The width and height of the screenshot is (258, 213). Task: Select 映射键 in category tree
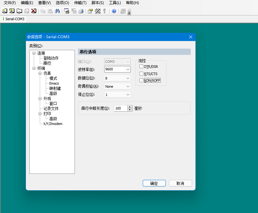tap(55, 88)
